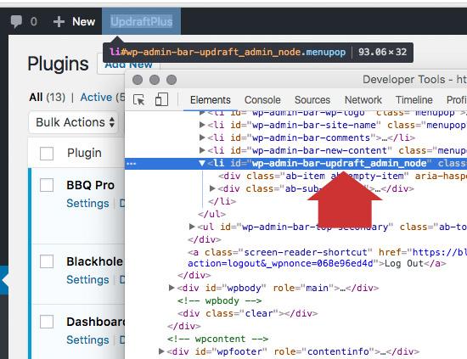This screenshot has height=359, width=467.
Task: Click the comments bubble icon in admin bar
Action: (16, 22)
